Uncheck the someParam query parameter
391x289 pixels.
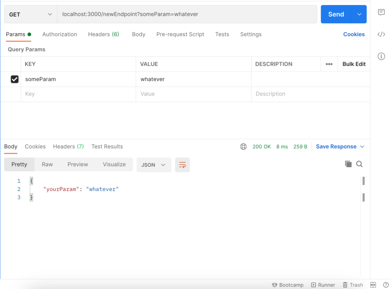pos(15,79)
